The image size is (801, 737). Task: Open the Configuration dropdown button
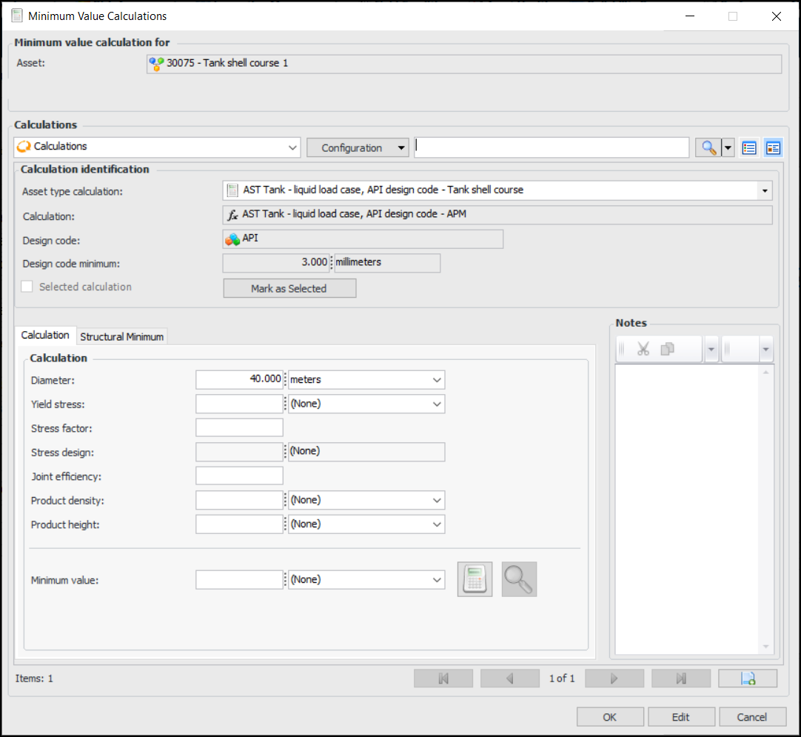point(358,148)
